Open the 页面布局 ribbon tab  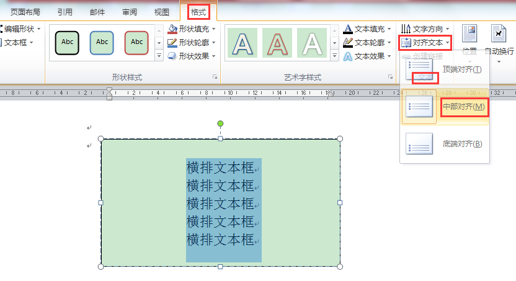click(x=25, y=12)
